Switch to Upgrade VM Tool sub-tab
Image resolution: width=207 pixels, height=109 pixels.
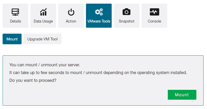pos(42,39)
